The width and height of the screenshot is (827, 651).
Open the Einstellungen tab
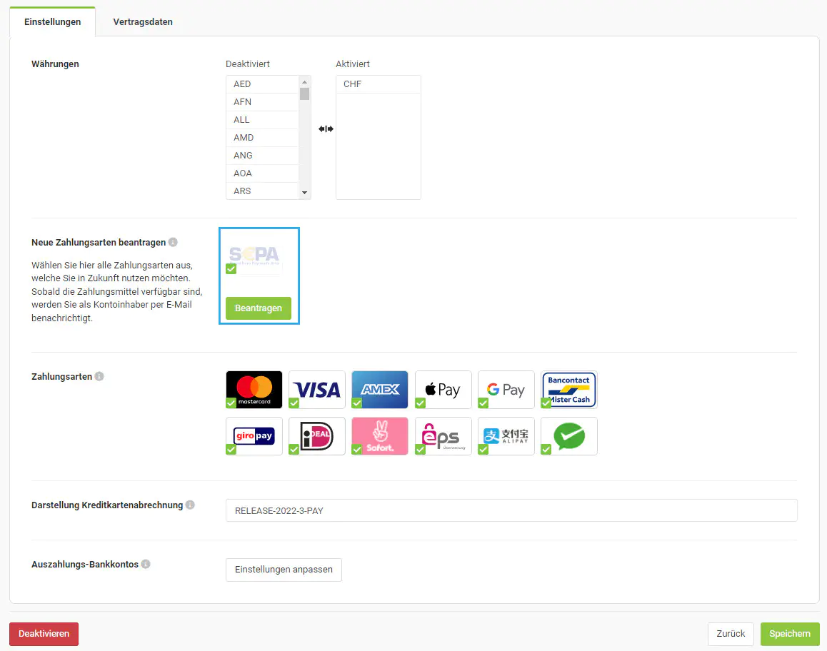coord(52,21)
